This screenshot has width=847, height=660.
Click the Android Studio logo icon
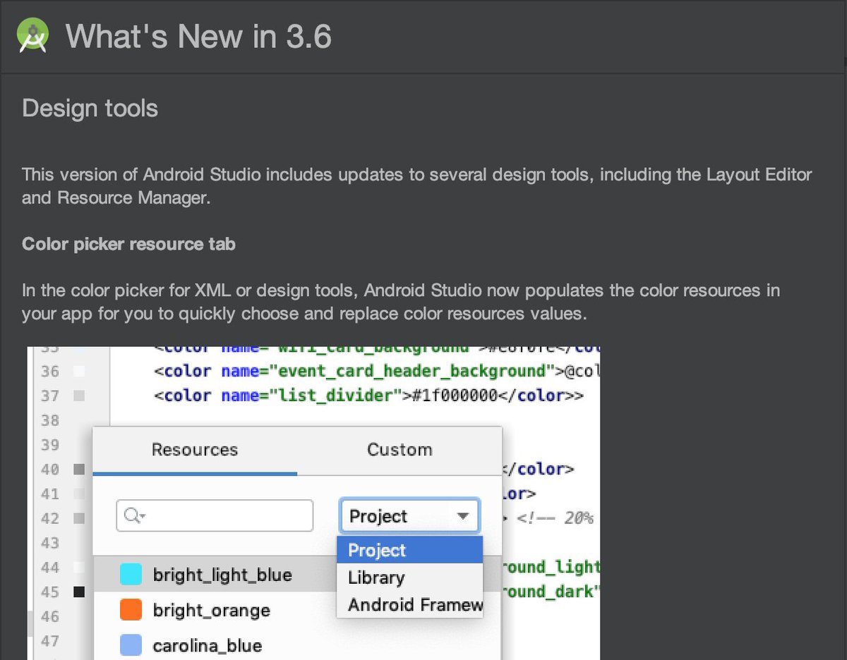pos(33,35)
